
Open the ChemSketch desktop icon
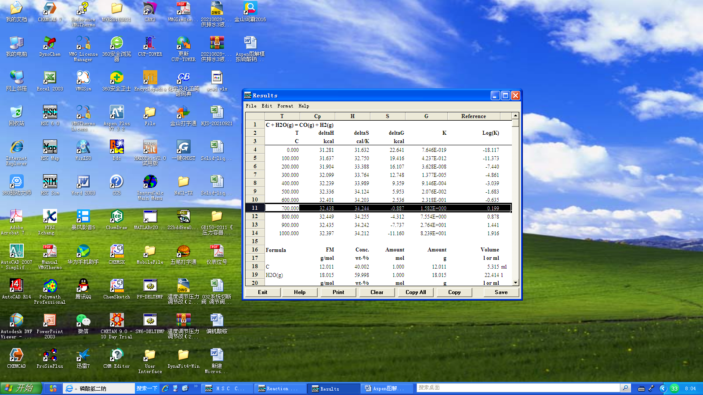click(116, 289)
